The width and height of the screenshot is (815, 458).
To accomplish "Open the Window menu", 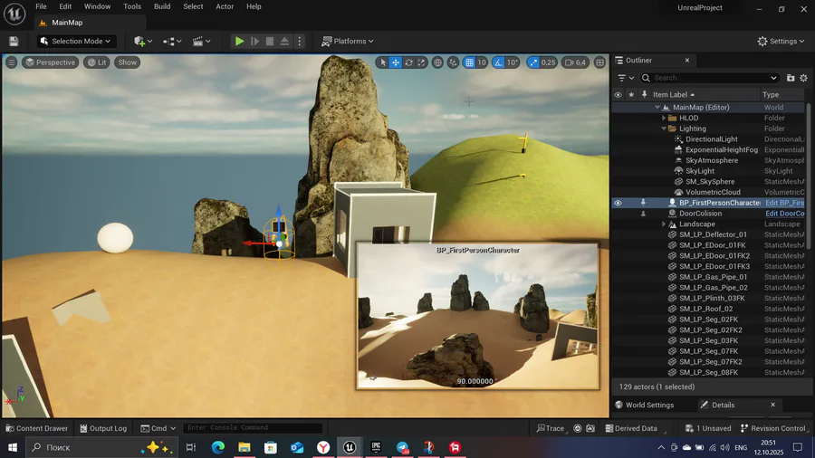I will [97, 6].
